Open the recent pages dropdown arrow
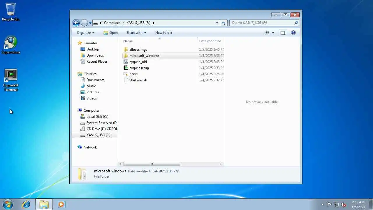This screenshot has width=373, height=210. point(90,23)
